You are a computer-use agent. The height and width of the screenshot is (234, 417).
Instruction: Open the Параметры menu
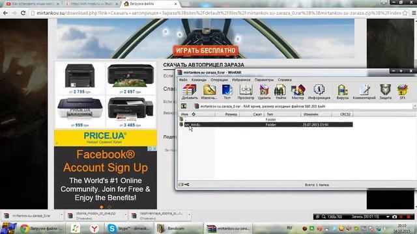pos(264,79)
